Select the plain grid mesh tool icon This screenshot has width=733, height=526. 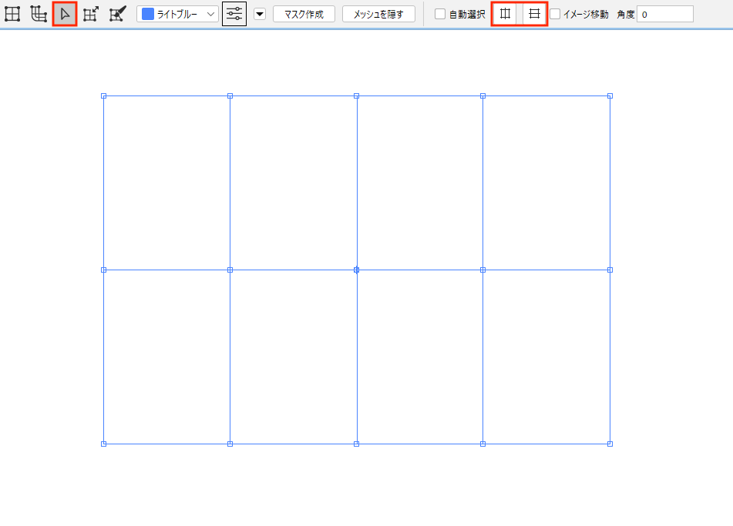point(12,14)
